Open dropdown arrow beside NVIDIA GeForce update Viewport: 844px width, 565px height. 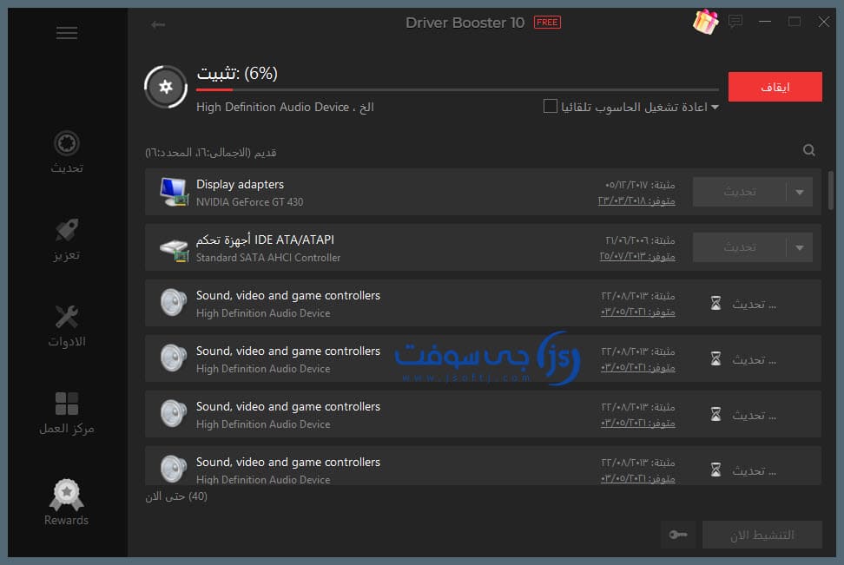800,192
